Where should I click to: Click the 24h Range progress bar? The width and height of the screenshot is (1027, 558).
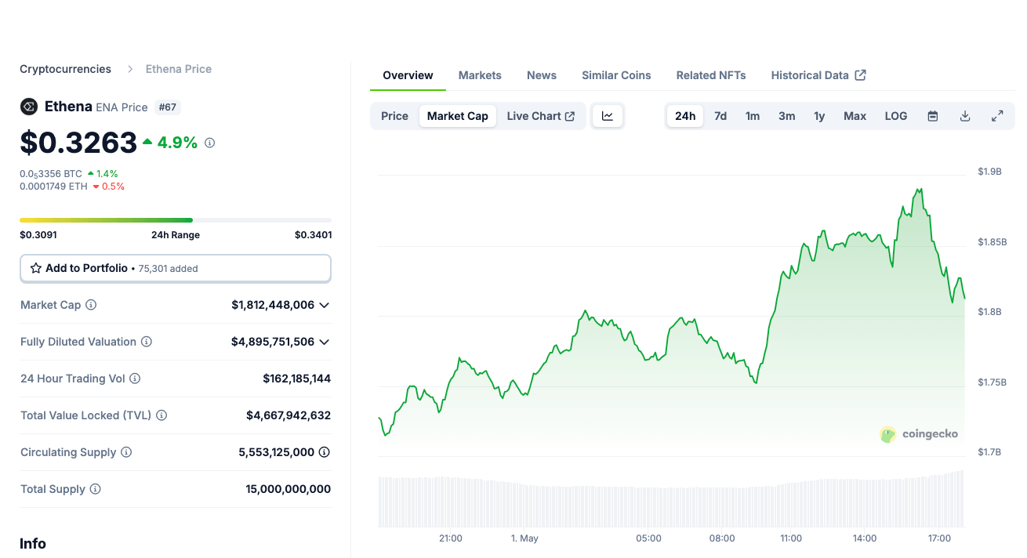[175, 220]
